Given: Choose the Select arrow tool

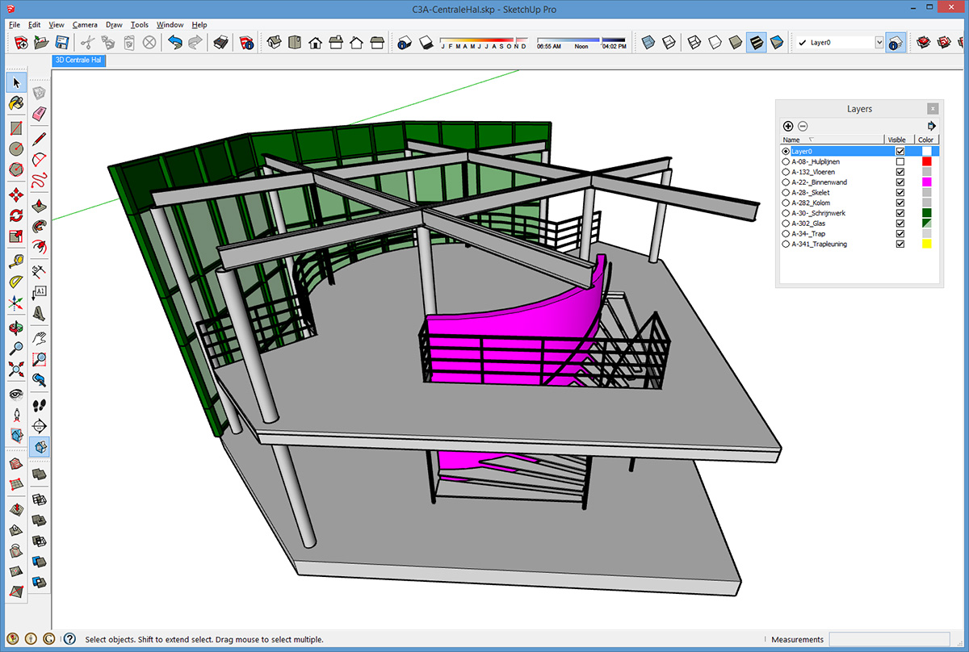Looking at the screenshot, I should (x=16, y=82).
